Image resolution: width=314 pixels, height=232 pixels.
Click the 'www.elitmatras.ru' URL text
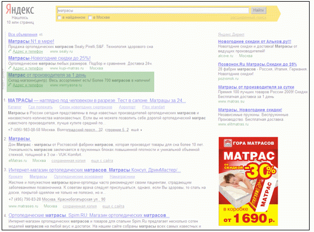point(234,124)
